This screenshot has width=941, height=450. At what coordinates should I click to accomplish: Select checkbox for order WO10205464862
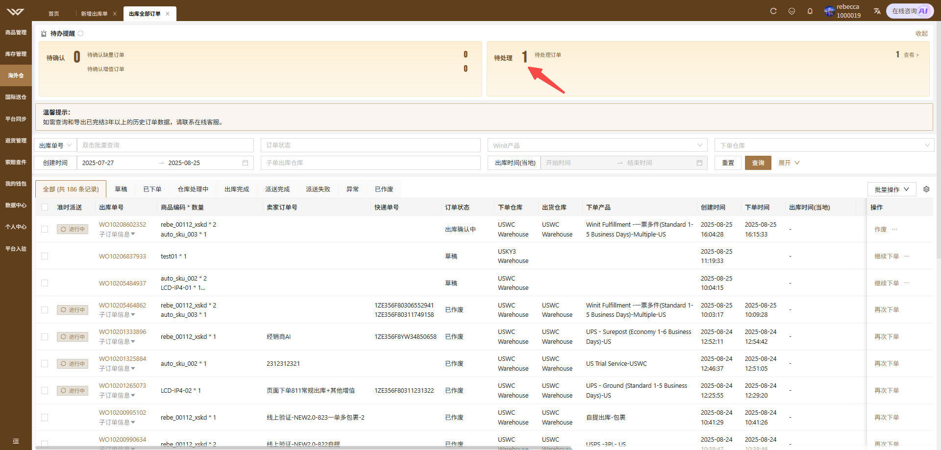(45, 310)
